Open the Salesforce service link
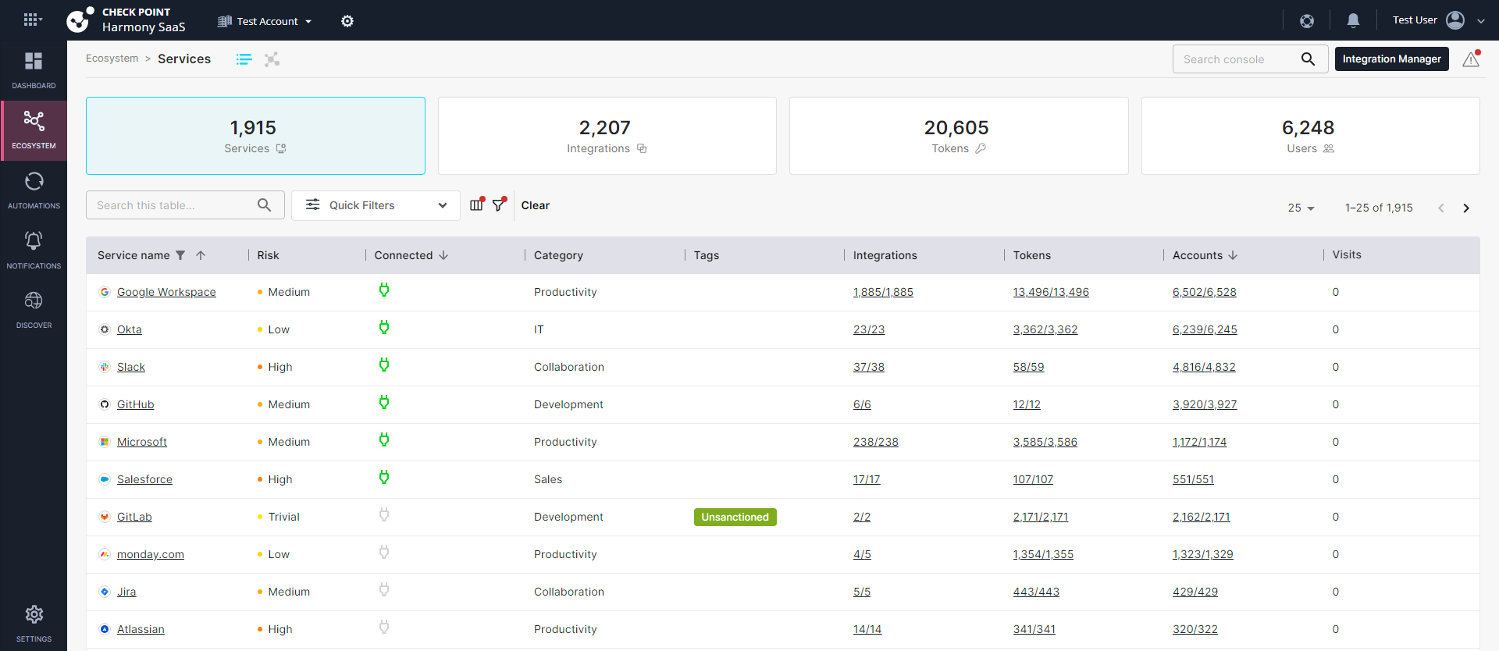The height and width of the screenshot is (651, 1499). 144,479
